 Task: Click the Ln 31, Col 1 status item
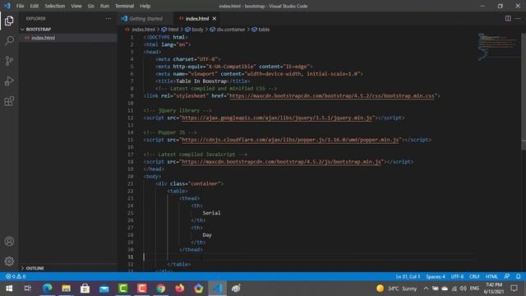(x=408, y=276)
